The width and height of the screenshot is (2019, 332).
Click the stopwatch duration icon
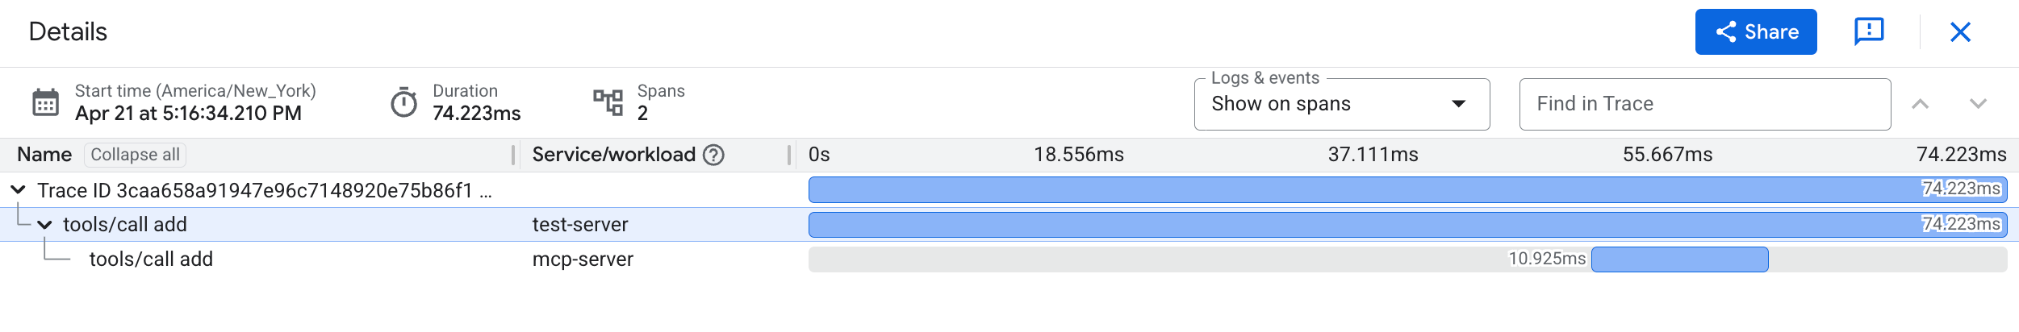click(403, 103)
